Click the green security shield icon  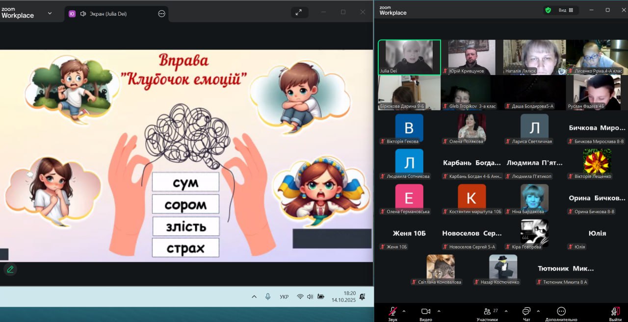548,10
